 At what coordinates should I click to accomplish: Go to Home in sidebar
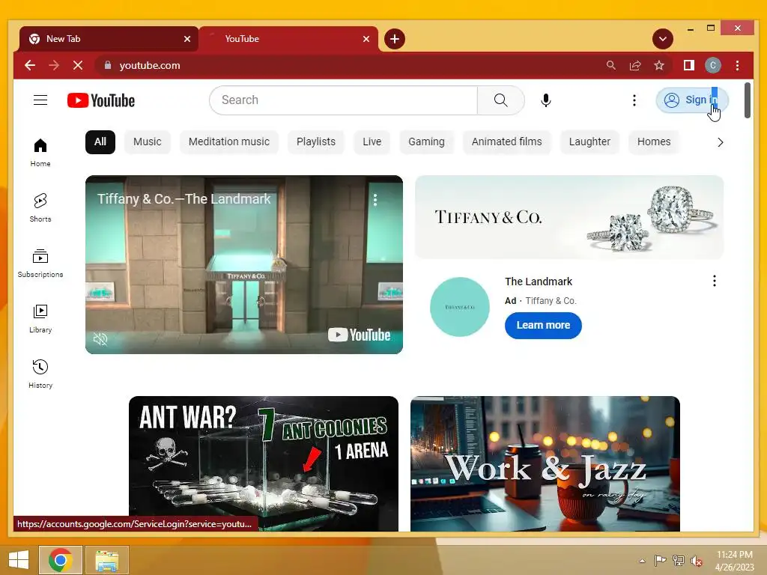point(40,153)
